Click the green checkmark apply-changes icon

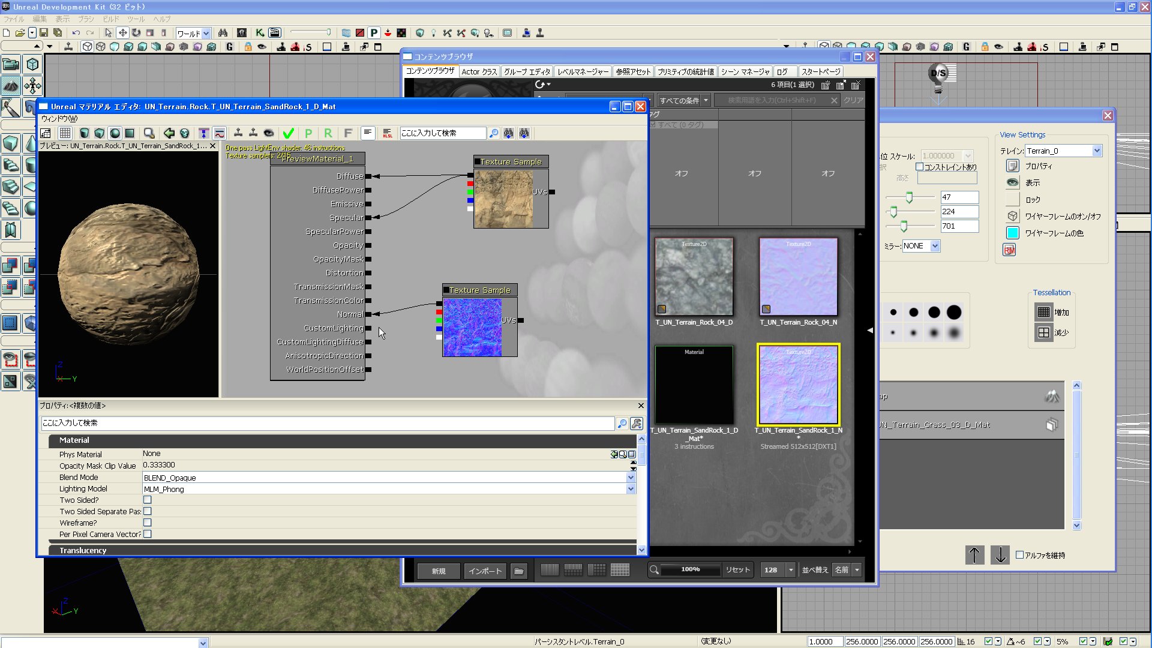coord(289,133)
